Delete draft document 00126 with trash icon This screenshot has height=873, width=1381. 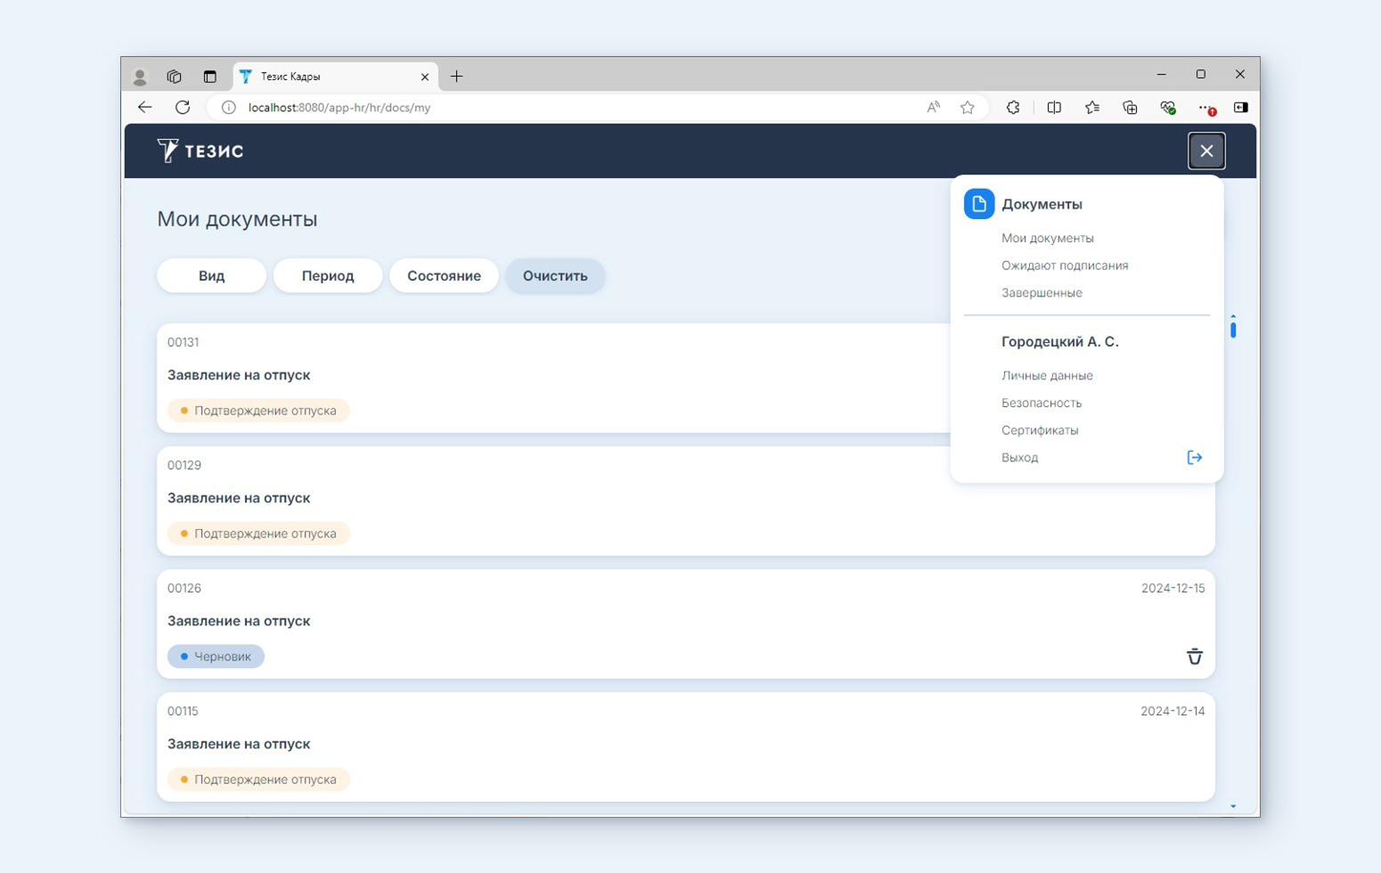click(x=1195, y=657)
